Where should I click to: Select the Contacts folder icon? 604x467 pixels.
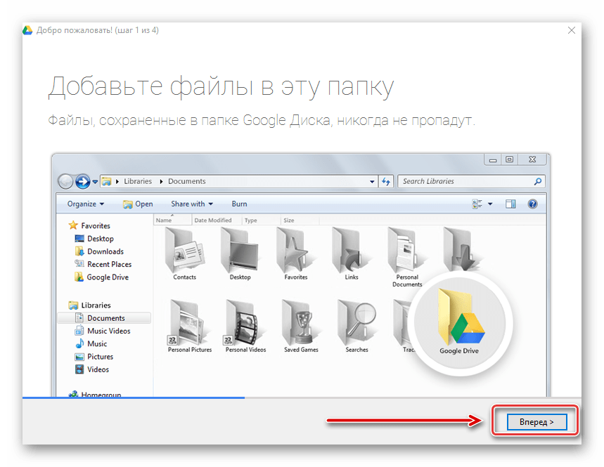184,254
